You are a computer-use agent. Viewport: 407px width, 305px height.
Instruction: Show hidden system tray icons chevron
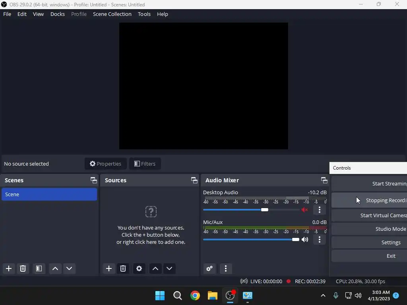[323, 295]
